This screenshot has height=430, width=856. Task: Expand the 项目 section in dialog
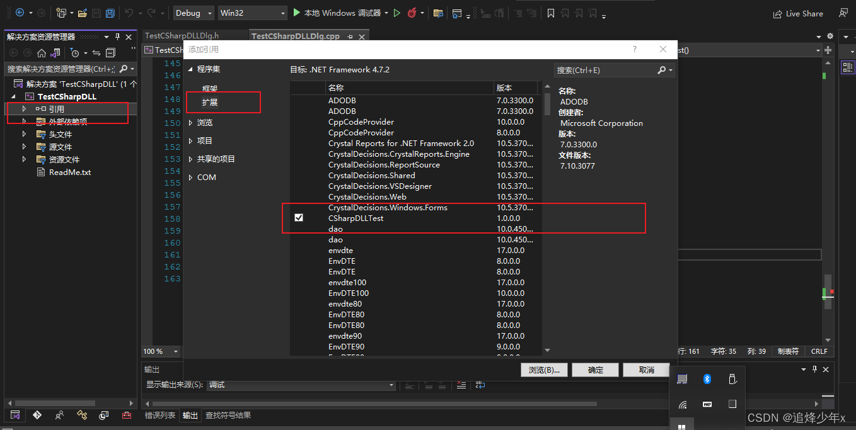click(x=191, y=141)
